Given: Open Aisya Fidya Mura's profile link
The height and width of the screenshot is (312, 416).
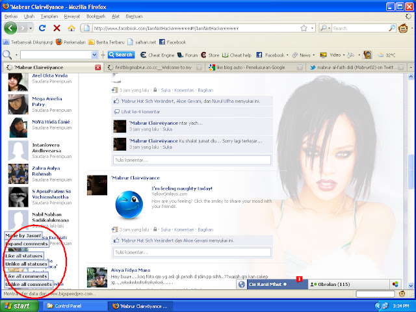Looking at the screenshot, I should click(x=131, y=270).
